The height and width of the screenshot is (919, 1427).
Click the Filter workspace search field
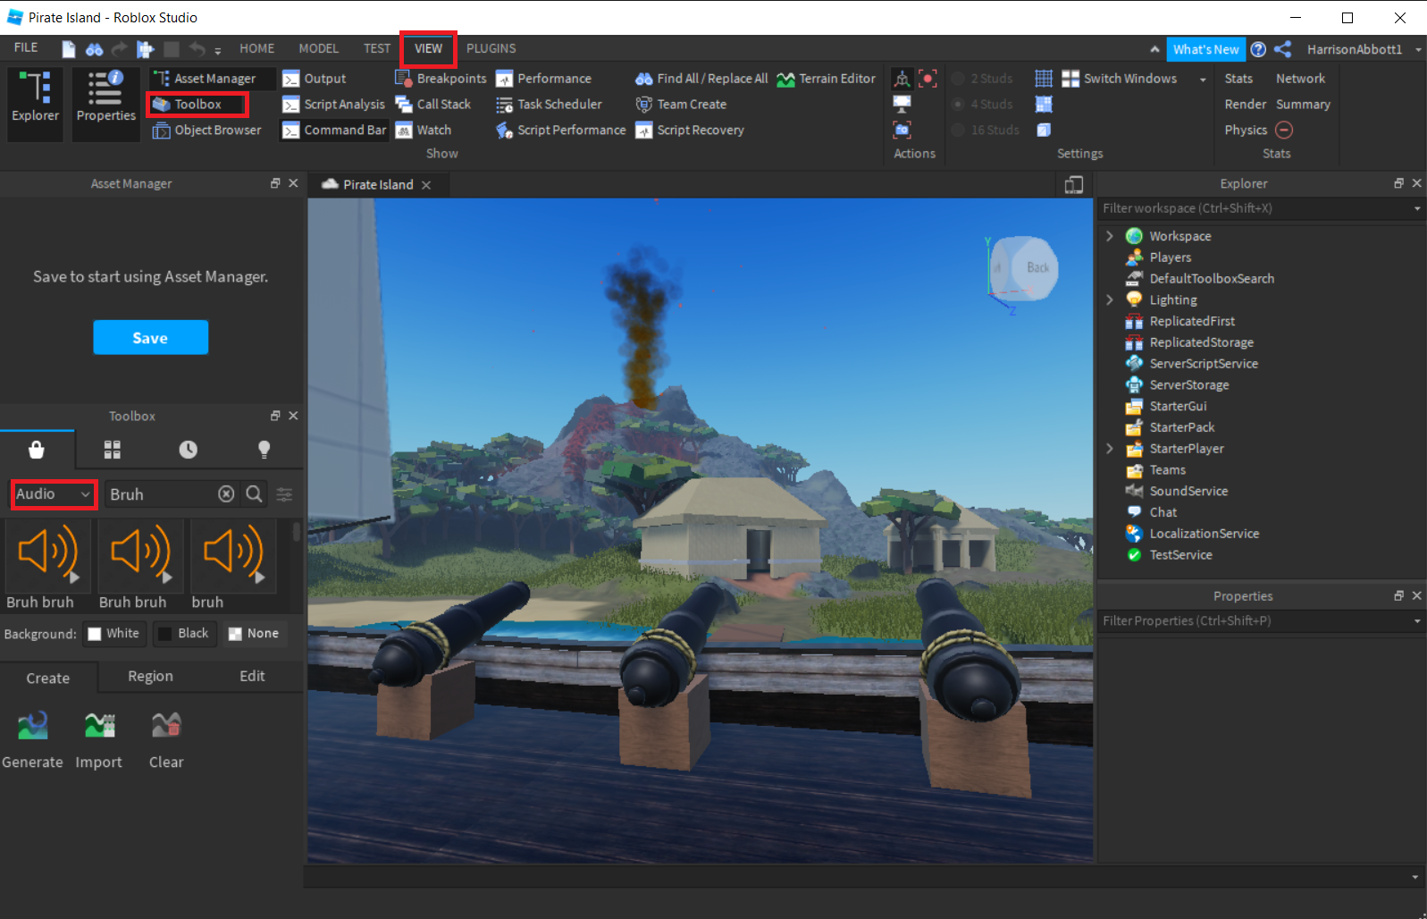tap(1253, 208)
